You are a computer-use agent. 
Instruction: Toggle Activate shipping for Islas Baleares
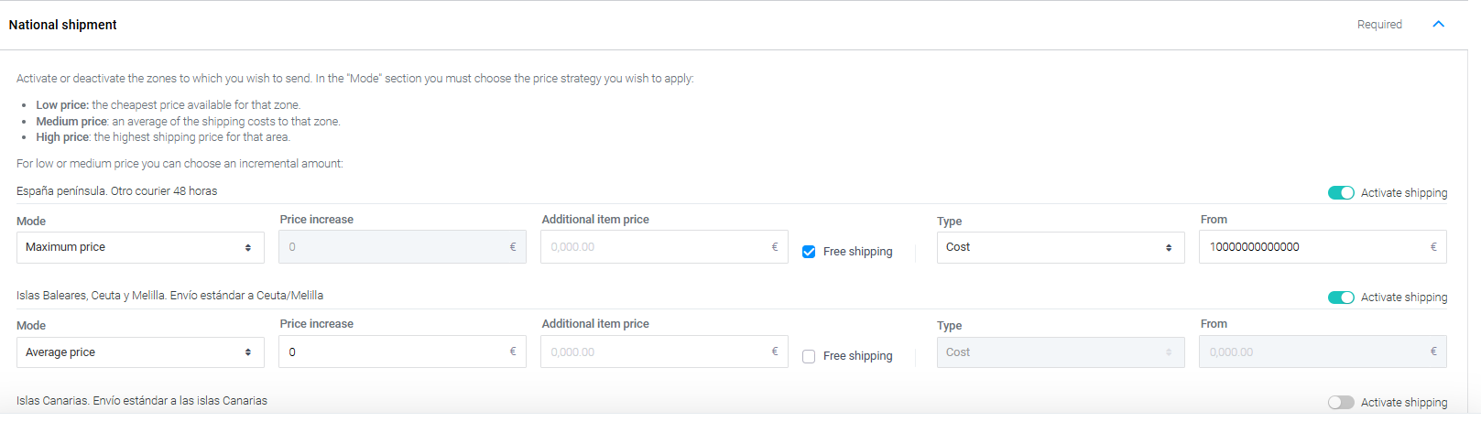(1341, 298)
